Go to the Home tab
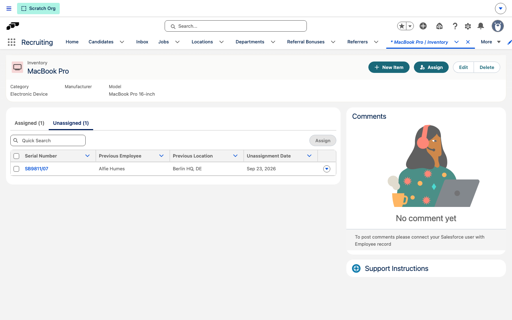Viewport: 512px width, 320px height. (72, 42)
